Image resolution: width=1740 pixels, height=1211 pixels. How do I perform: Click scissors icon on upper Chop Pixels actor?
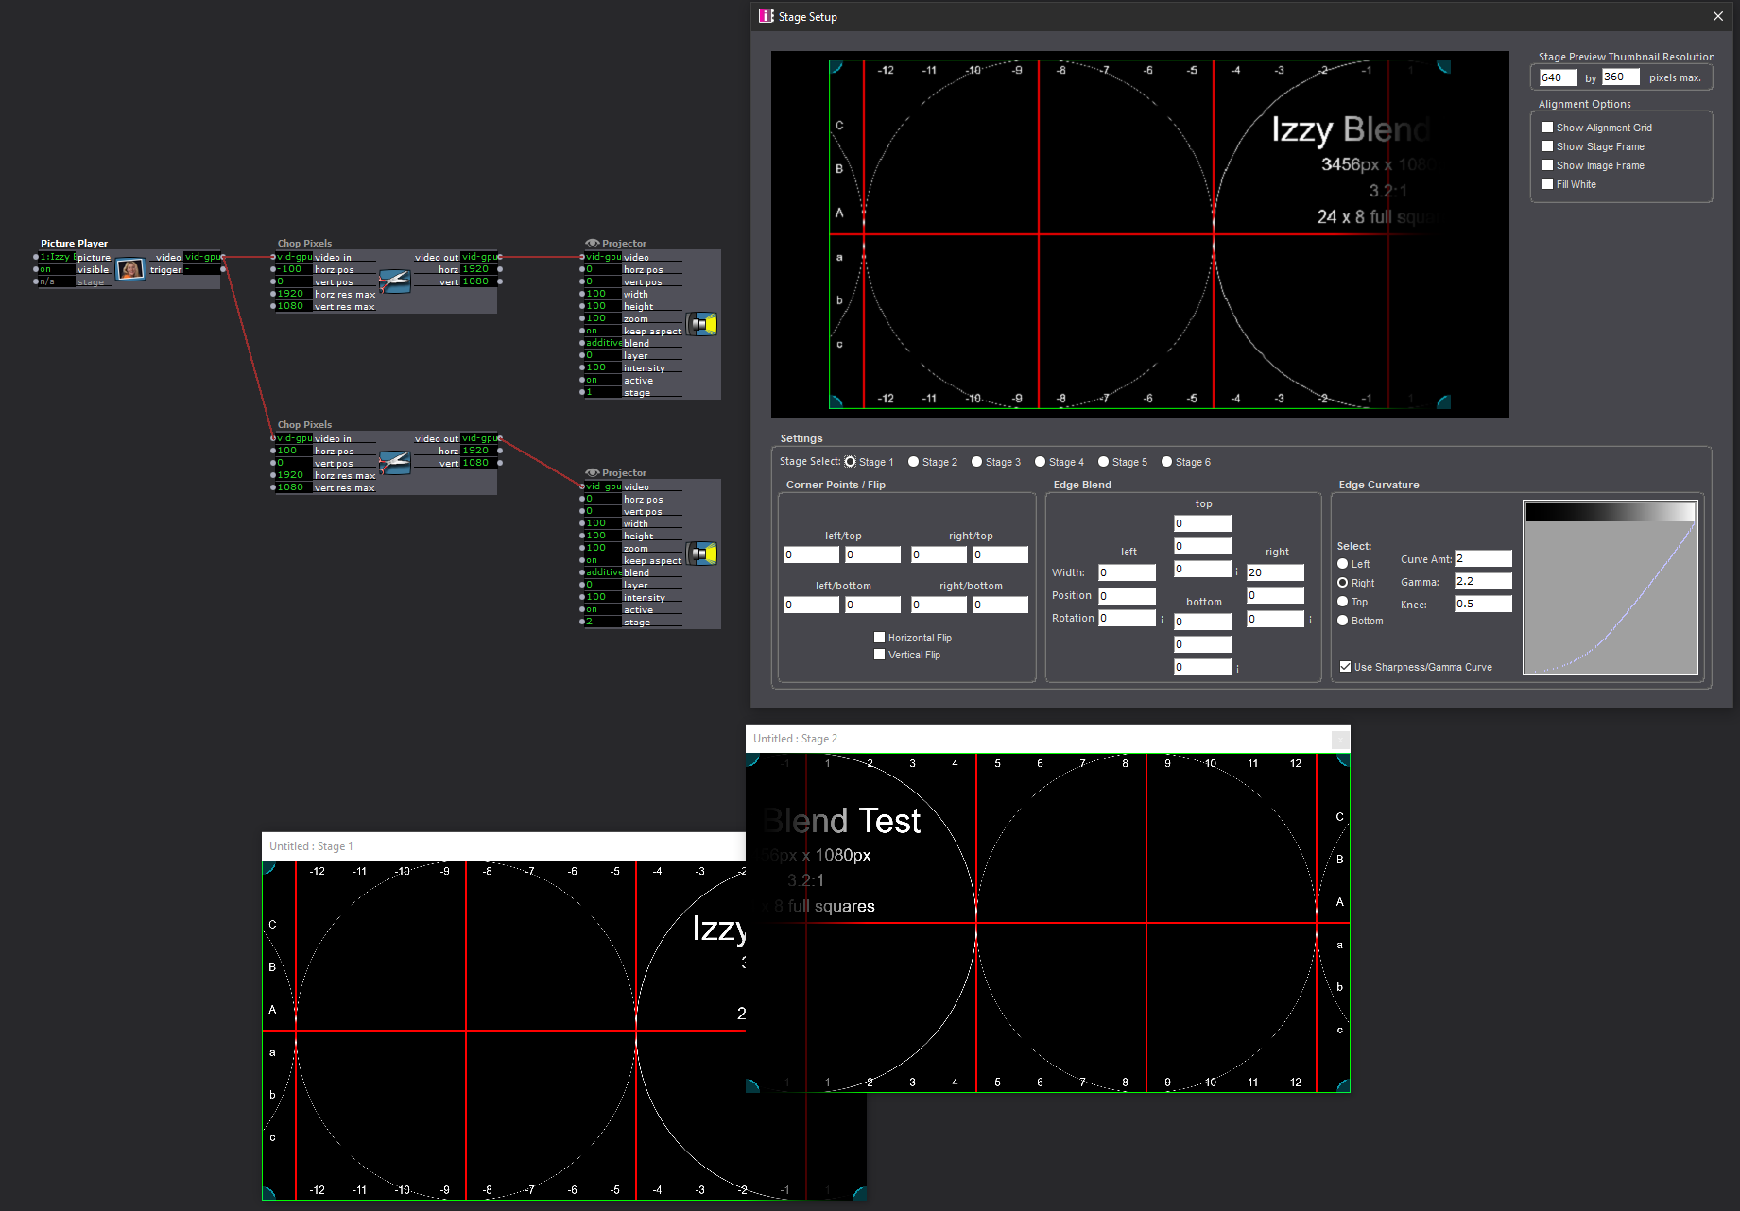tap(394, 281)
